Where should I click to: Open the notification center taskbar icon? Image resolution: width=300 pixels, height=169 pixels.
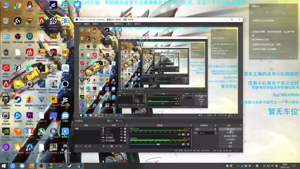[x=294, y=166]
